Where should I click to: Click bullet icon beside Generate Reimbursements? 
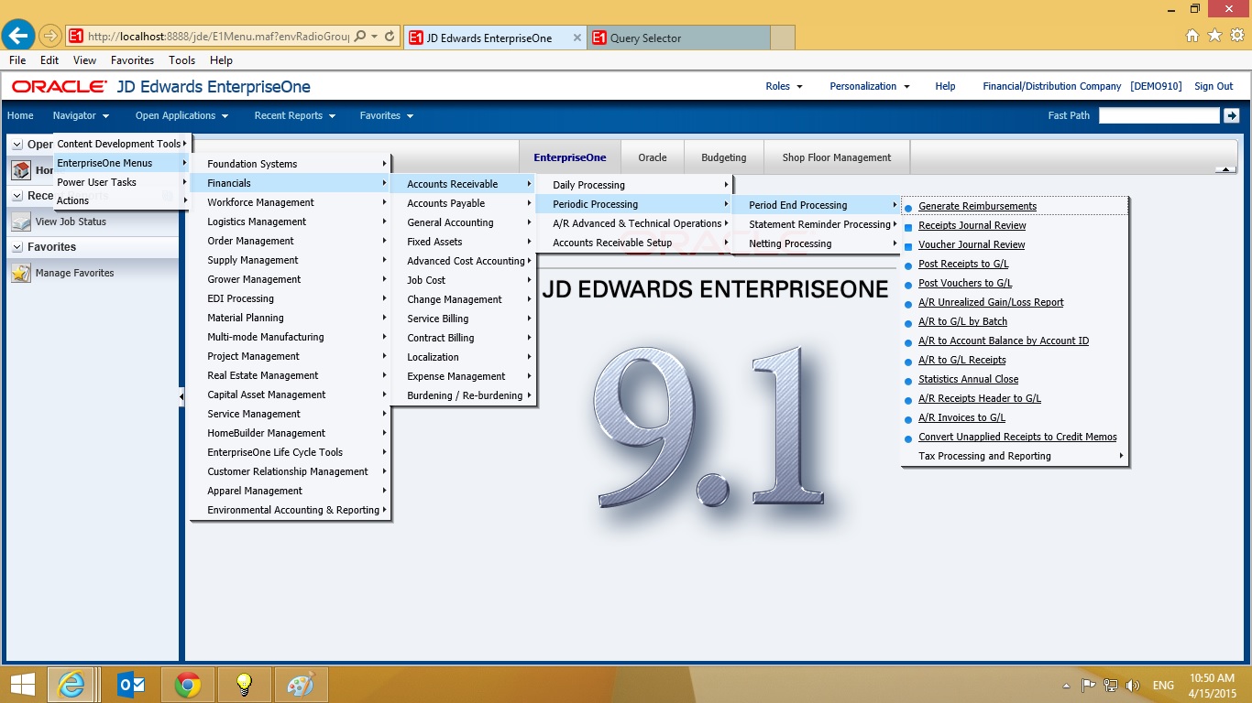point(908,208)
